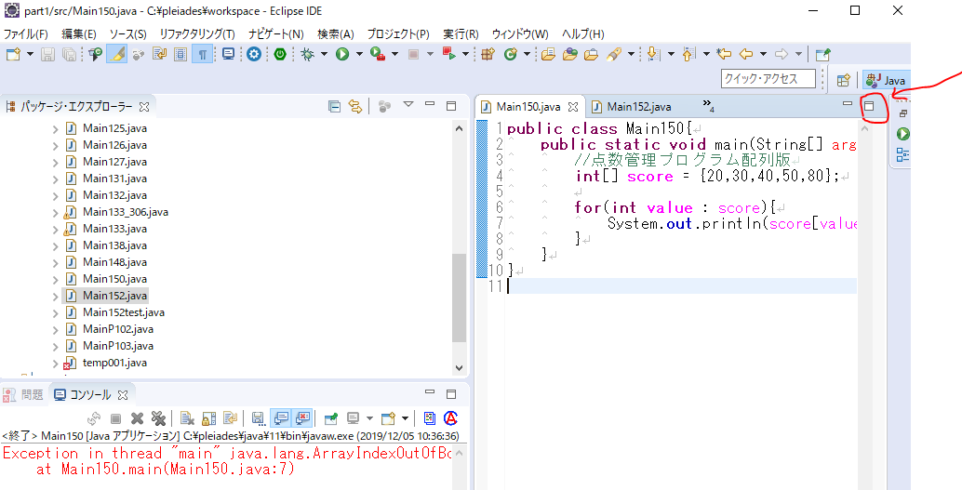Click the Last Edit Location icon
The image size is (962, 490).
point(724,54)
